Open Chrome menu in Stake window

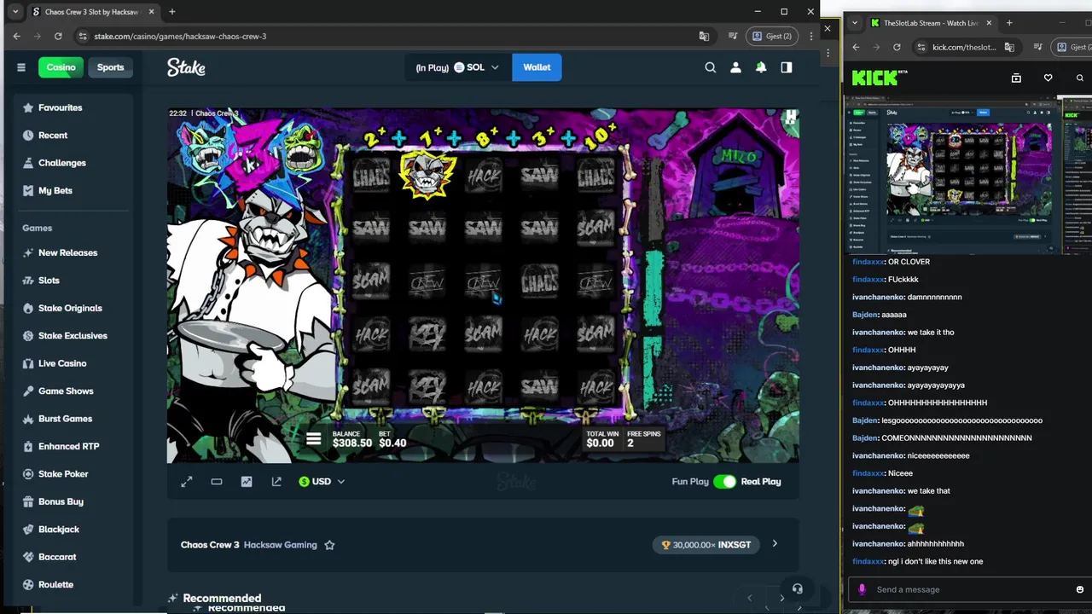pyautogui.click(x=811, y=36)
